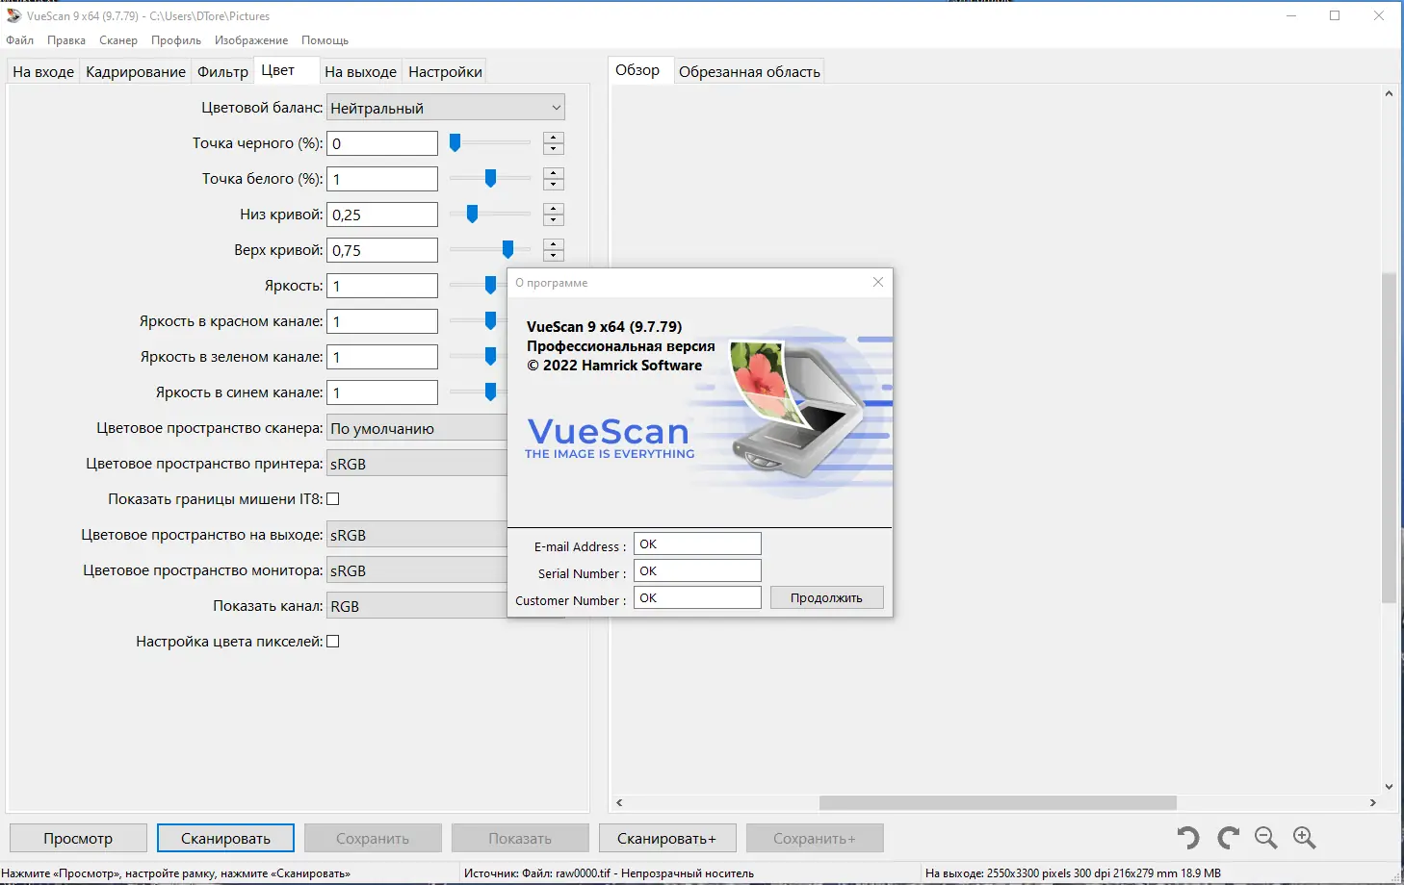The image size is (1404, 885).
Task: Click the Яркость slider handle
Action: click(491, 285)
